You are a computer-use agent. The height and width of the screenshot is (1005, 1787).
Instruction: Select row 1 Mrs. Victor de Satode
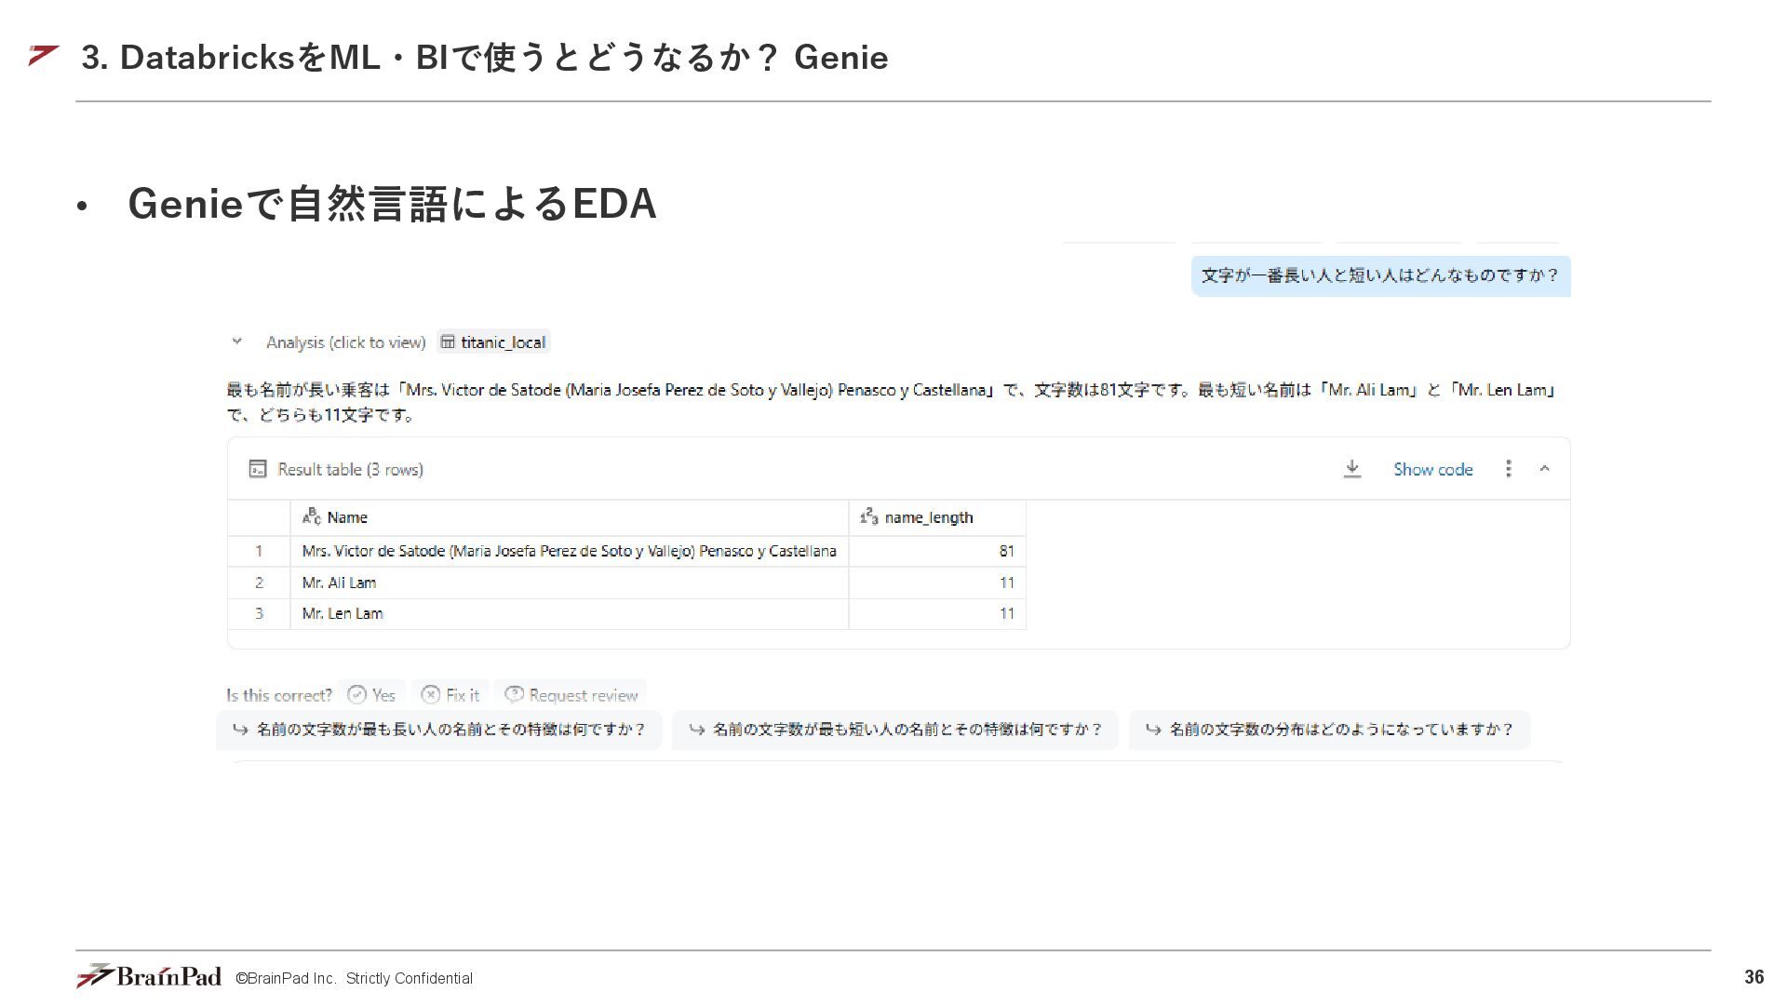[x=568, y=551]
